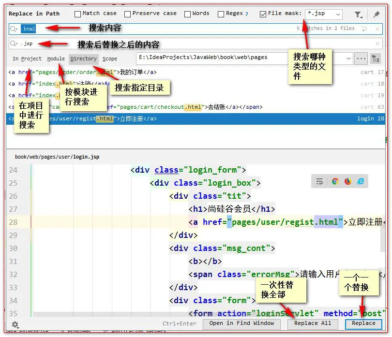Screen dimensions: 392x337
Task: Open preview in Internet Explorer
Action: click(360, 181)
